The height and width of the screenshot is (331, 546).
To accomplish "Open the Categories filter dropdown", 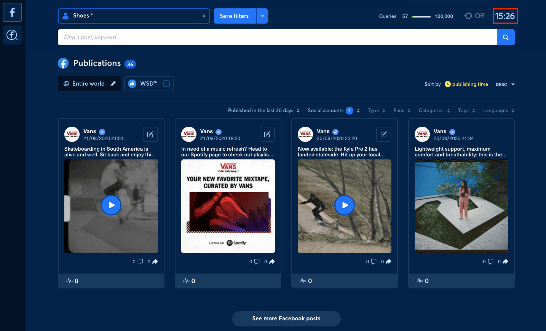I will [434, 111].
